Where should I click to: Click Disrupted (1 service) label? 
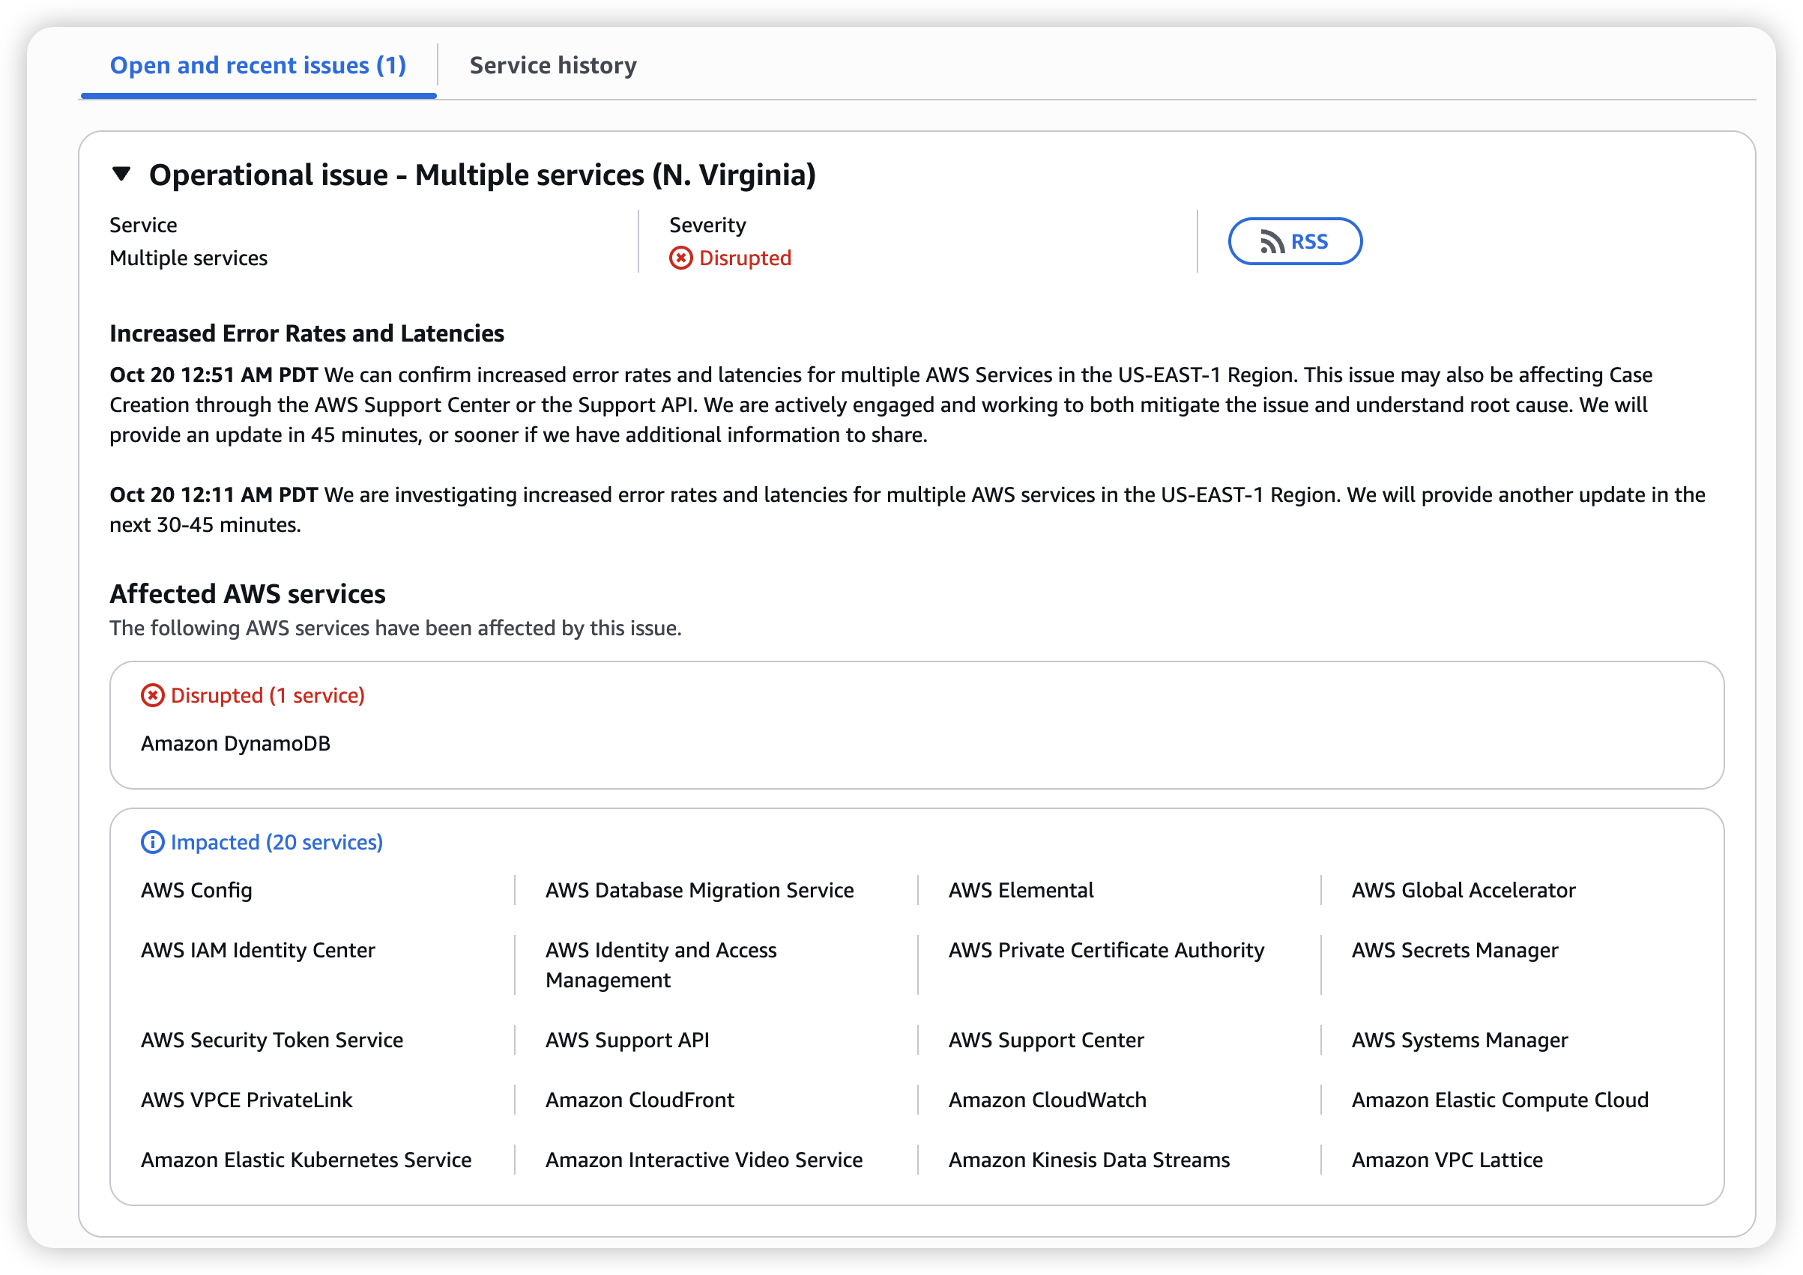click(268, 696)
